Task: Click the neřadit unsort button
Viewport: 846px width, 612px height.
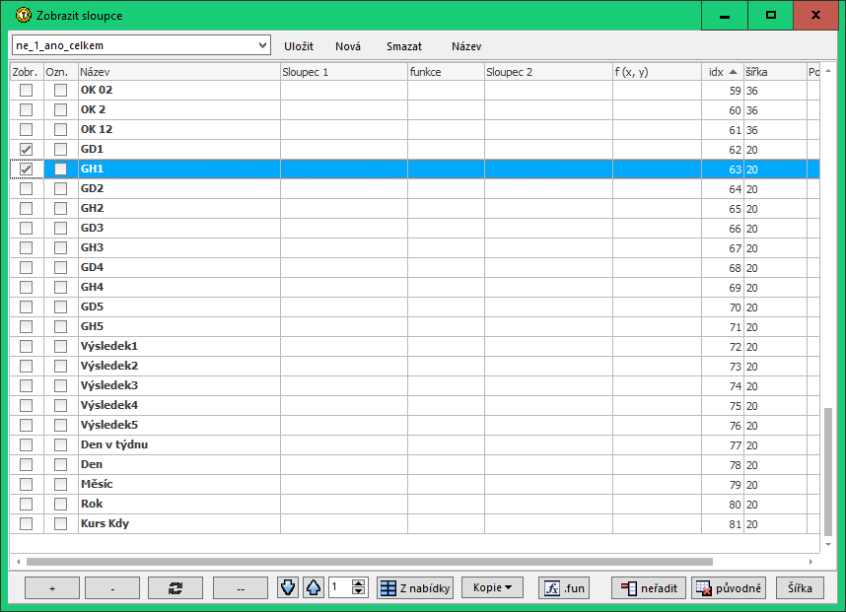Action: click(649, 587)
